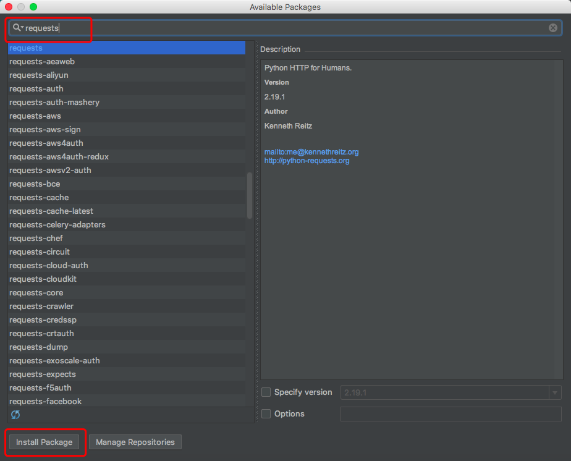
Task: Select requests-aws4auth row
Action: click(126, 143)
